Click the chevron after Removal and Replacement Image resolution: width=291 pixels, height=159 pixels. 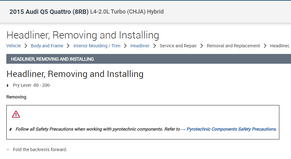click(265, 46)
